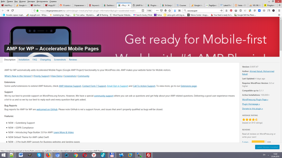This screenshot has height=158, width=282.
Task: Click the forward navigation arrow
Action: (x=8, y=11)
